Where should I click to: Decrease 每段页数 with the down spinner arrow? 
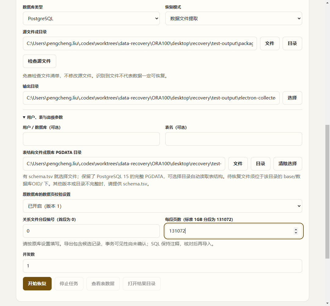[296, 233]
